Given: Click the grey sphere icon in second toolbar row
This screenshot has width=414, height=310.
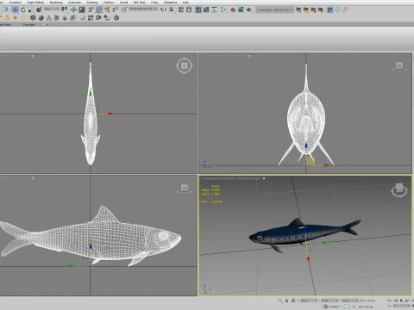Looking at the screenshot, I should tap(82, 18).
